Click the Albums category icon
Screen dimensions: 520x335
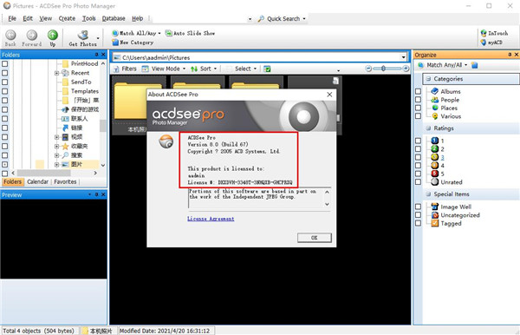click(x=435, y=91)
